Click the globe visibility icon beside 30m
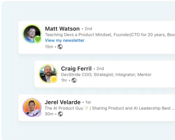Screen dimensions: 175x140 coord(61,114)
